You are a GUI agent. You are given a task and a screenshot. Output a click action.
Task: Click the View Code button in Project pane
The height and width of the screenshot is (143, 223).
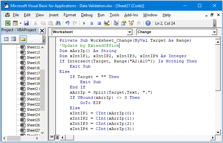(x=6, y=39)
